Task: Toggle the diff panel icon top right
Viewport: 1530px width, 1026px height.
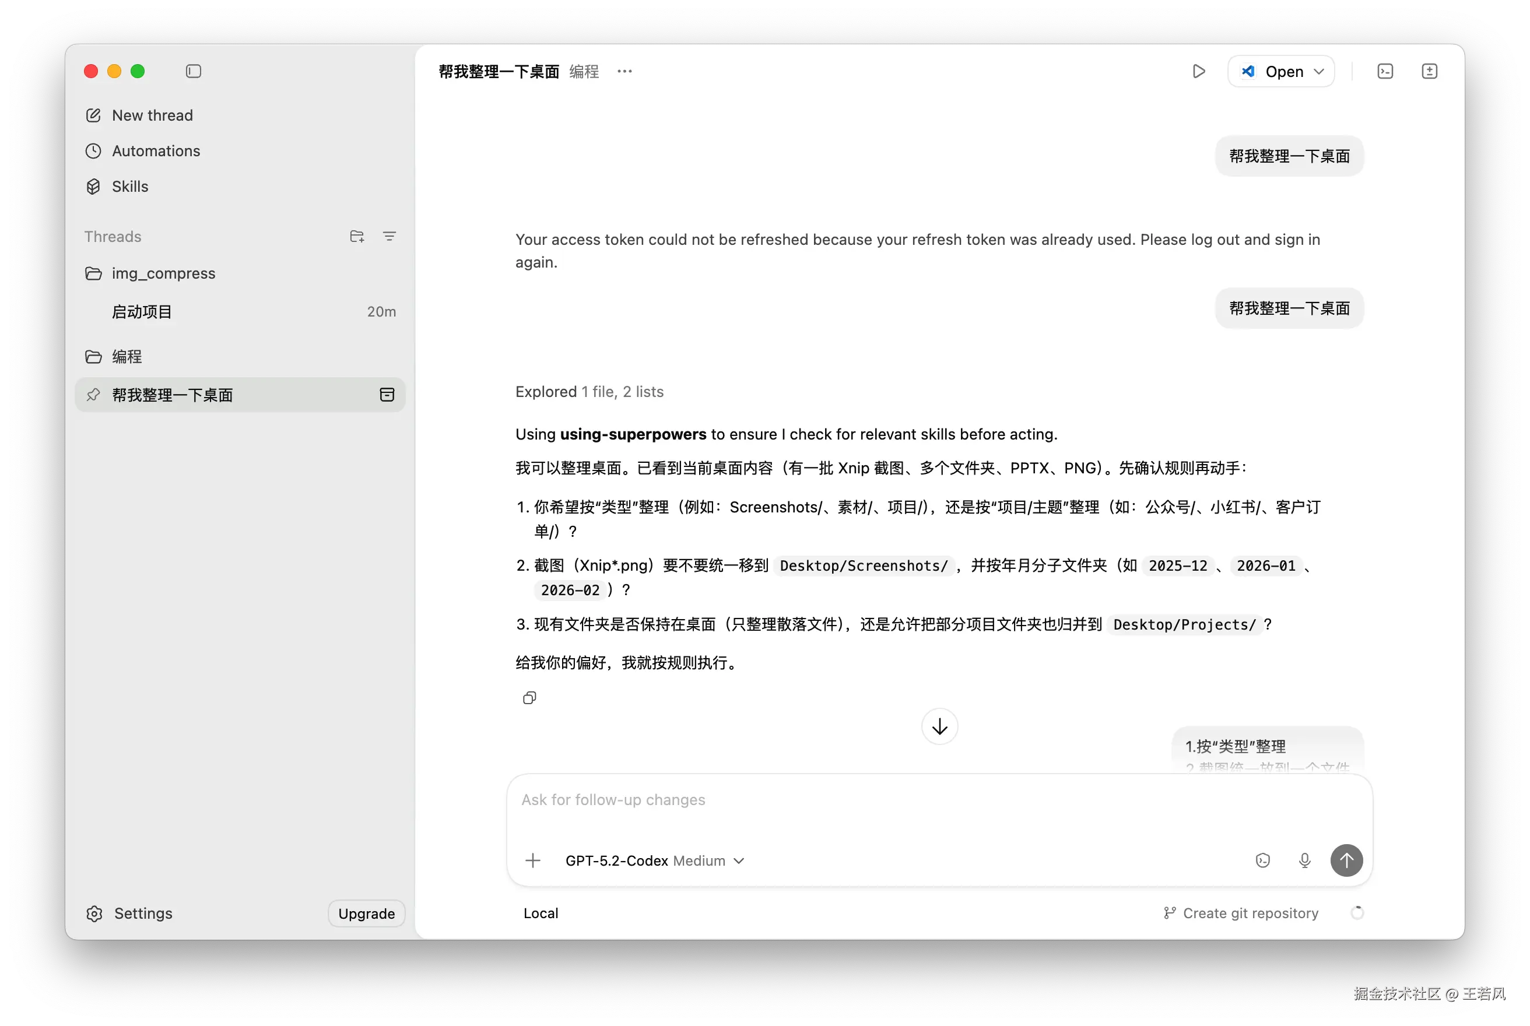Action: tap(1429, 71)
